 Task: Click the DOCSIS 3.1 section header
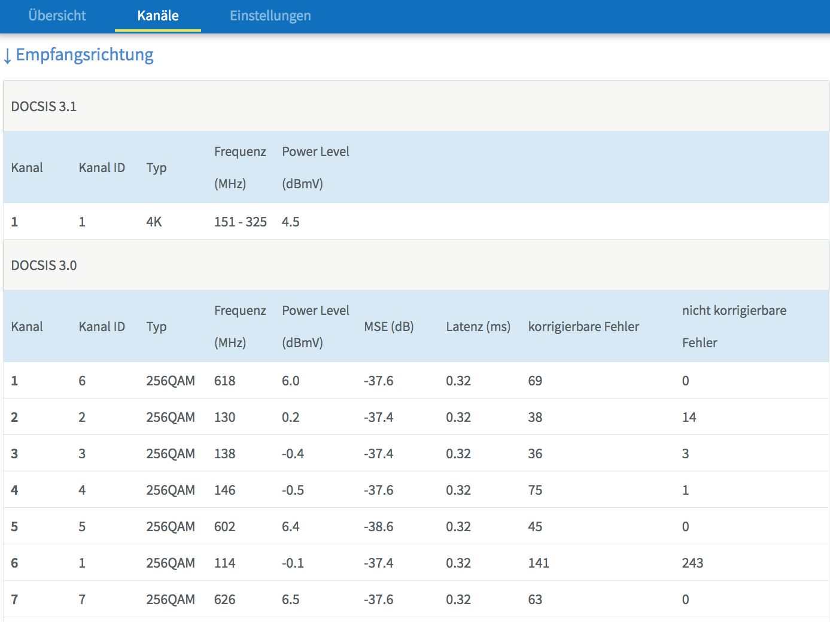(416, 106)
